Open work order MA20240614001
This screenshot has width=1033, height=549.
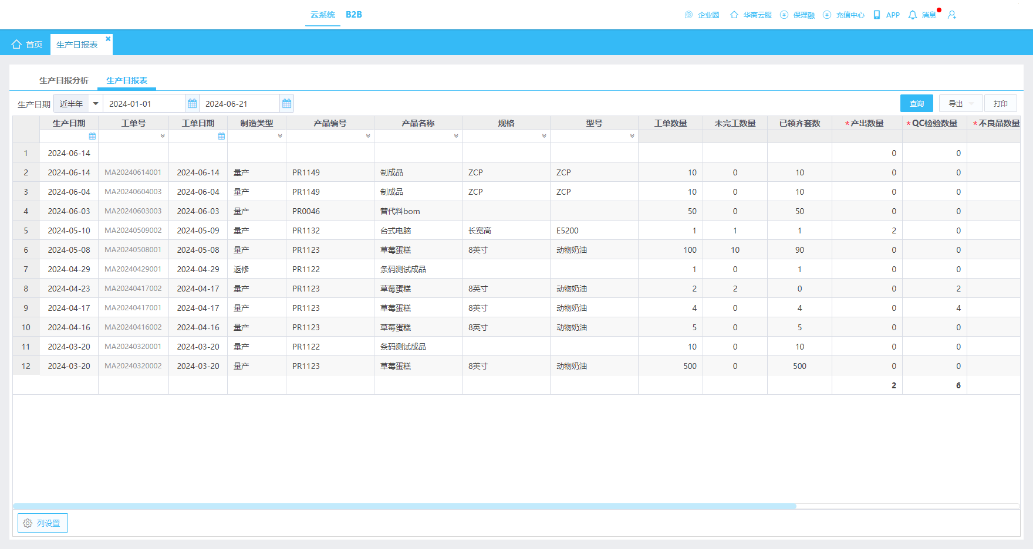pos(133,172)
